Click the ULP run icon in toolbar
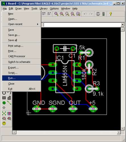This screenshot has height=142, width=126. tap(49, 14)
